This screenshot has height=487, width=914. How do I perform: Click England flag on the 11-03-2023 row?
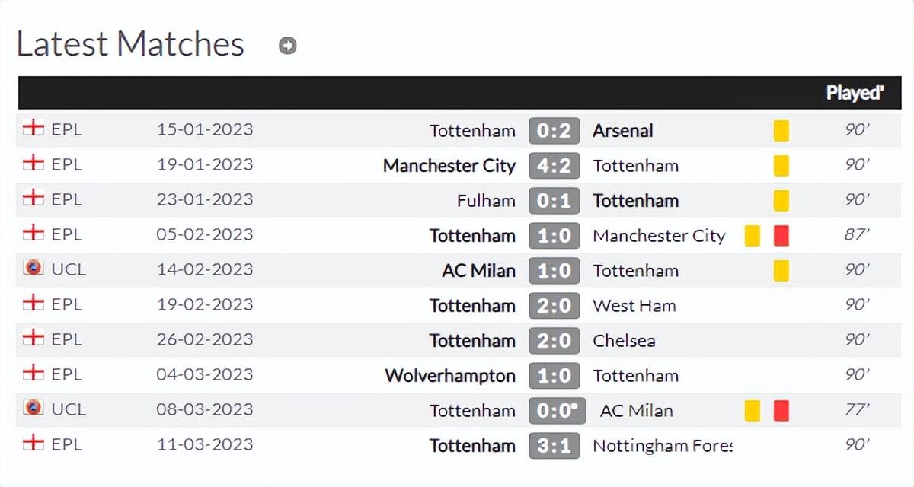pos(33,444)
